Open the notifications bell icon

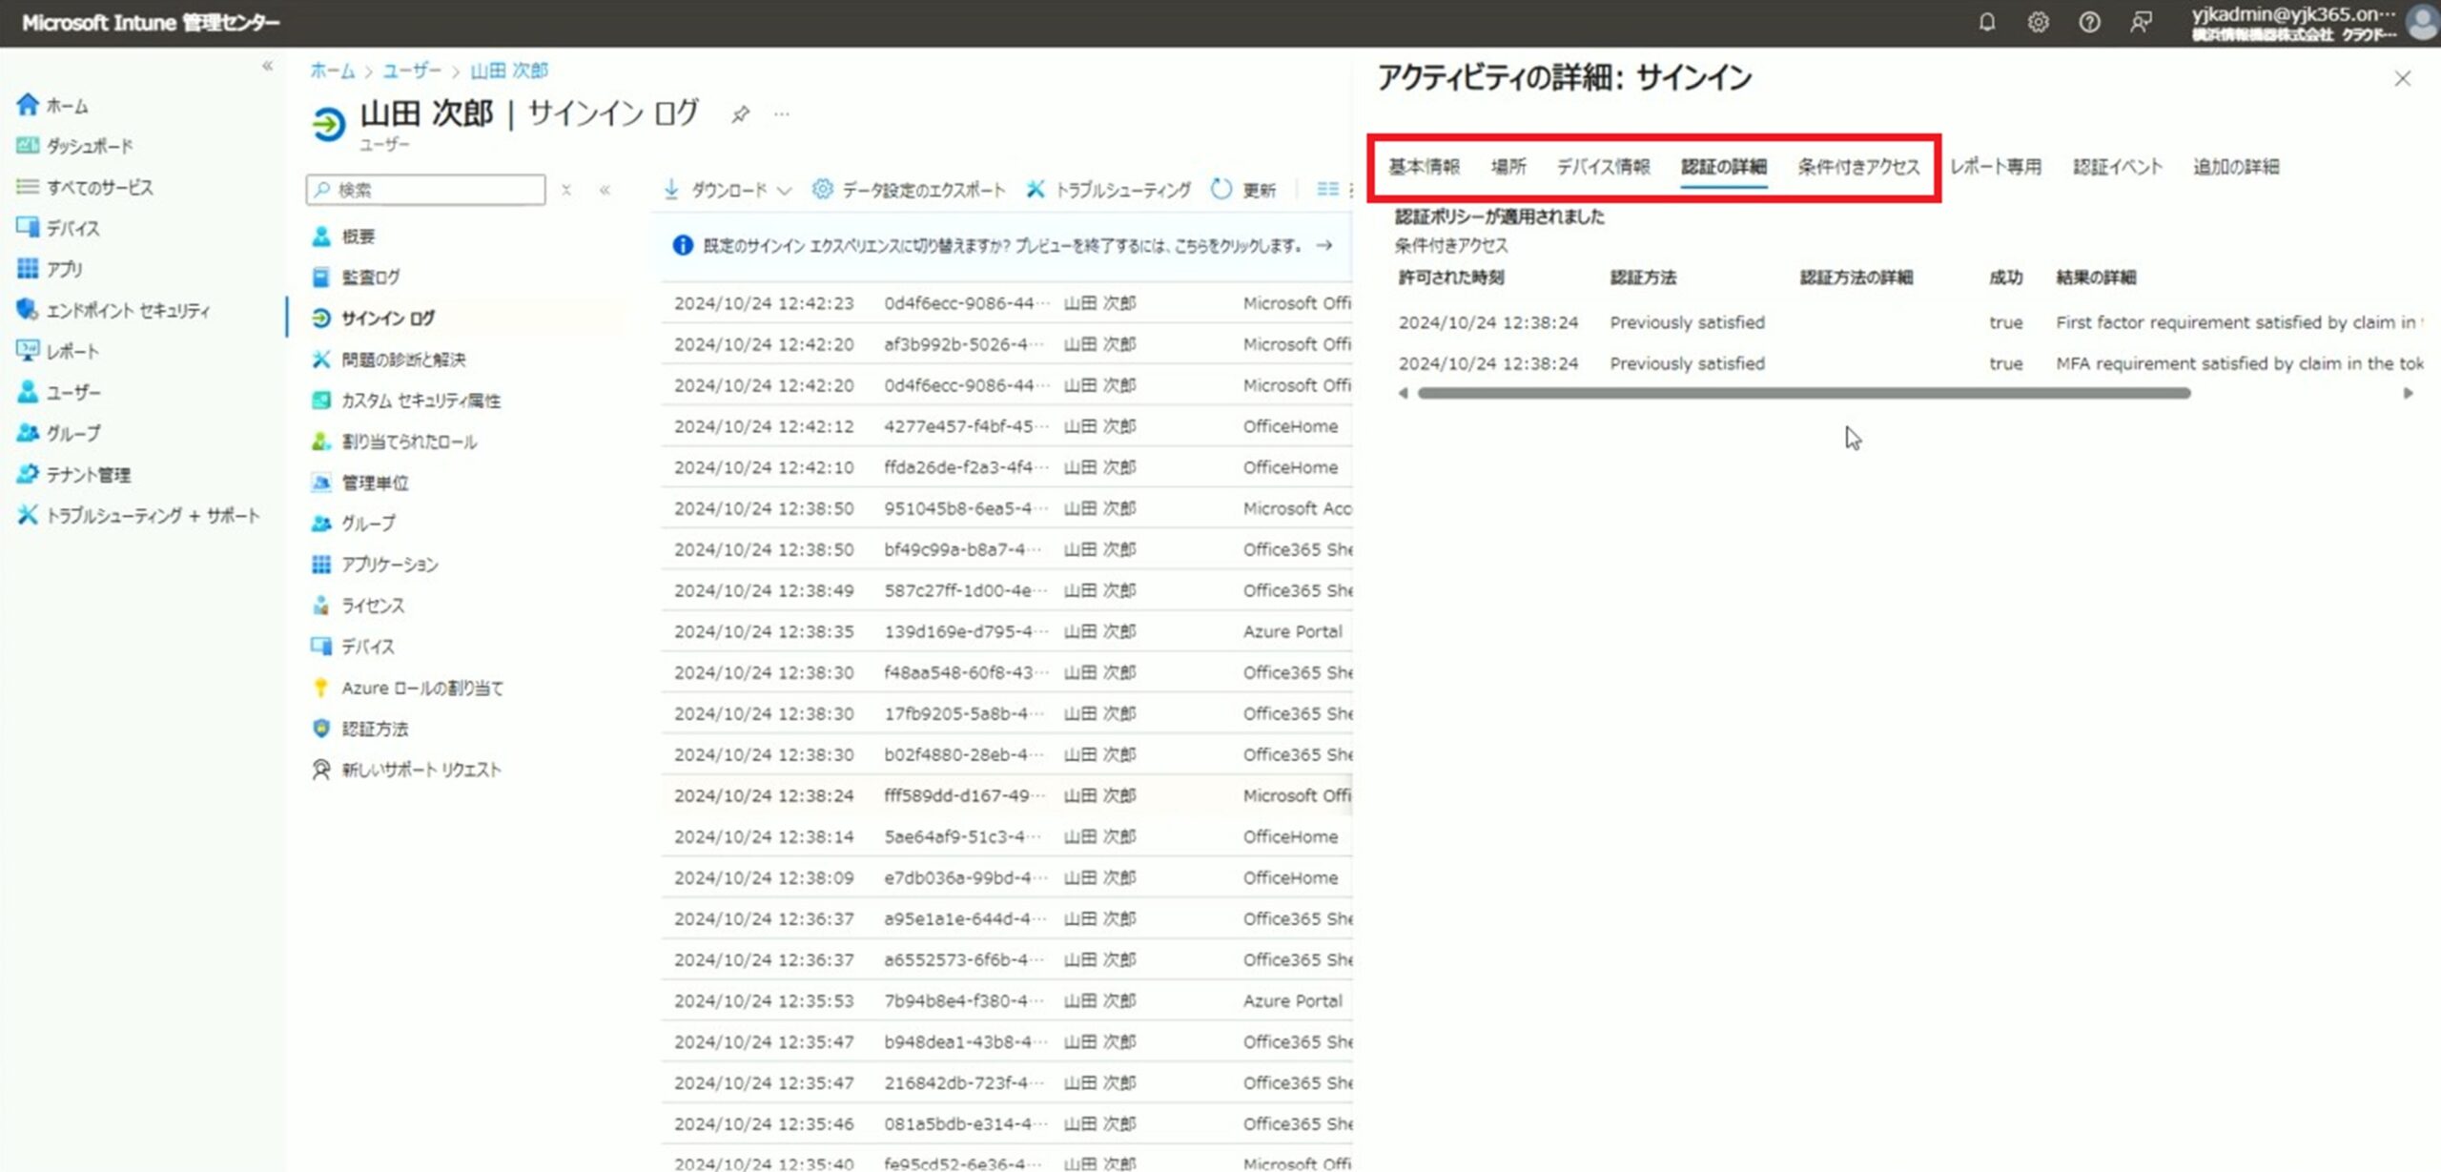point(1986,22)
